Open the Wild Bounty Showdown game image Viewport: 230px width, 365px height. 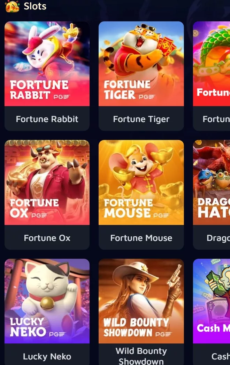(141, 301)
